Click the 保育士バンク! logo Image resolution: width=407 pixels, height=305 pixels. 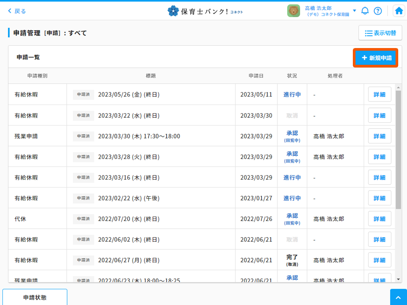[205, 11]
